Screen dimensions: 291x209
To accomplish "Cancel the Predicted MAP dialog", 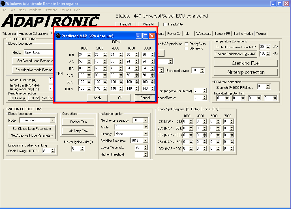I will (145, 98).
